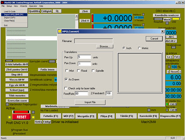185x140 pixels.
Task: Click the Pen Up value field
Action: tap(84, 57)
